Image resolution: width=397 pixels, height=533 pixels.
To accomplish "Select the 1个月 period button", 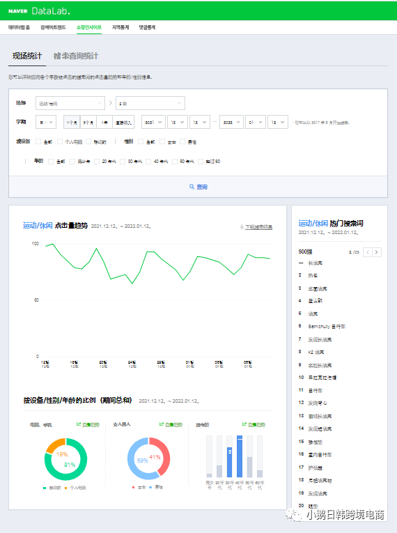I will (x=72, y=122).
